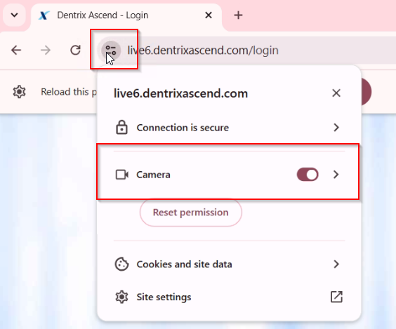The width and height of the screenshot is (396, 329).
Task: Open a new tab with plus icon
Action: [238, 15]
